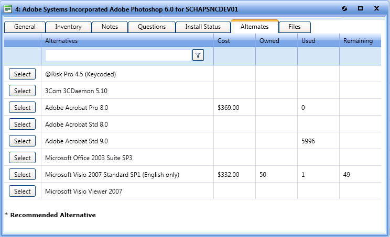The height and width of the screenshot is (237, 390).
Task: Click the Used value 0 for Acrobat Pro
Action: point(303,107)
